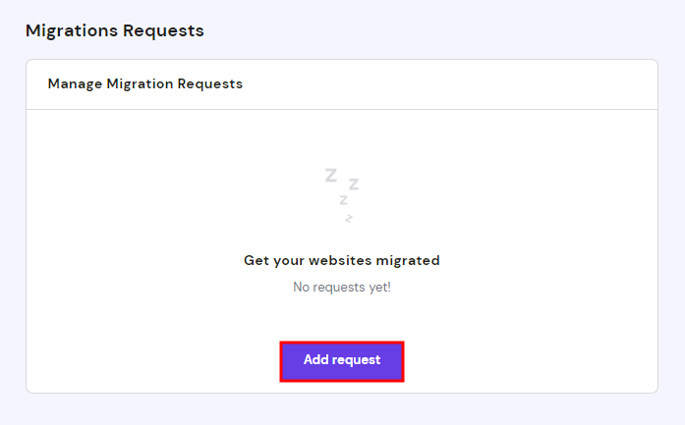Click the 'No requests yet!' message
The height and width of the screenshot is (425, 685).
(x=341, y=288)
